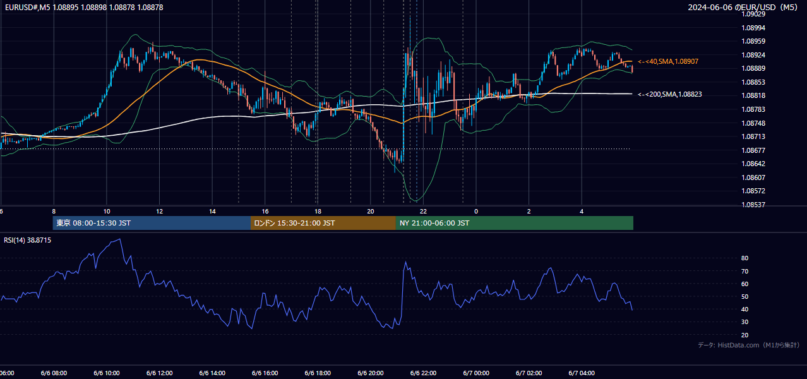Open the HistData.com data source credit

(x=749, y=345)
